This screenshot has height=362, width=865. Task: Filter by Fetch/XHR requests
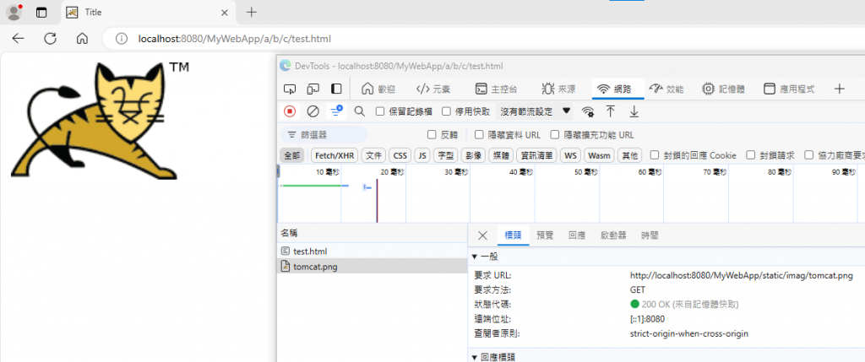[x=335, y=155]
